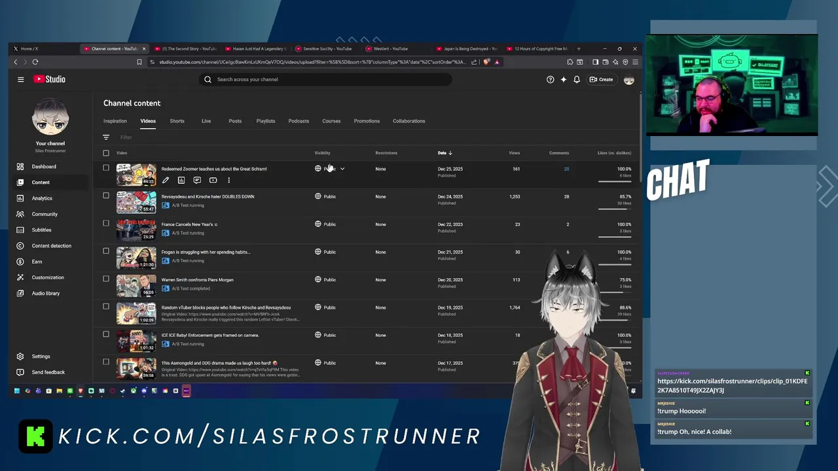Image resolution: width=838 pixels, height=471 pixels.
Task: Open the Frogan spending habits video thumbnail
Action: tap(136, 258)
